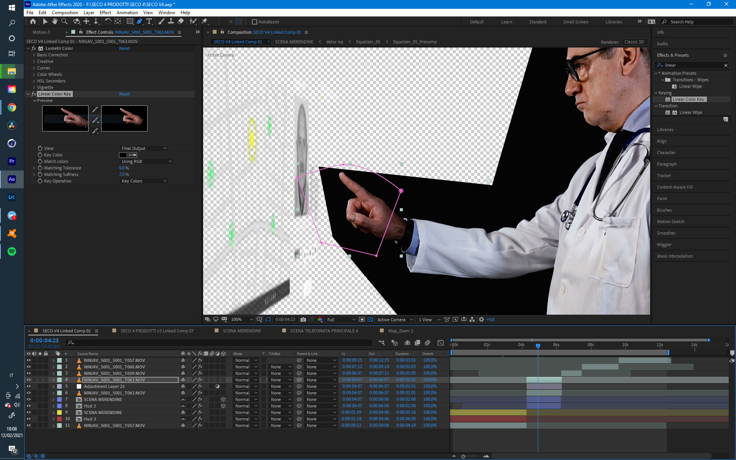Switch to Map_Zoom 2 timeline tab
This screenshot has width=736, height=460.
(401, 331)
